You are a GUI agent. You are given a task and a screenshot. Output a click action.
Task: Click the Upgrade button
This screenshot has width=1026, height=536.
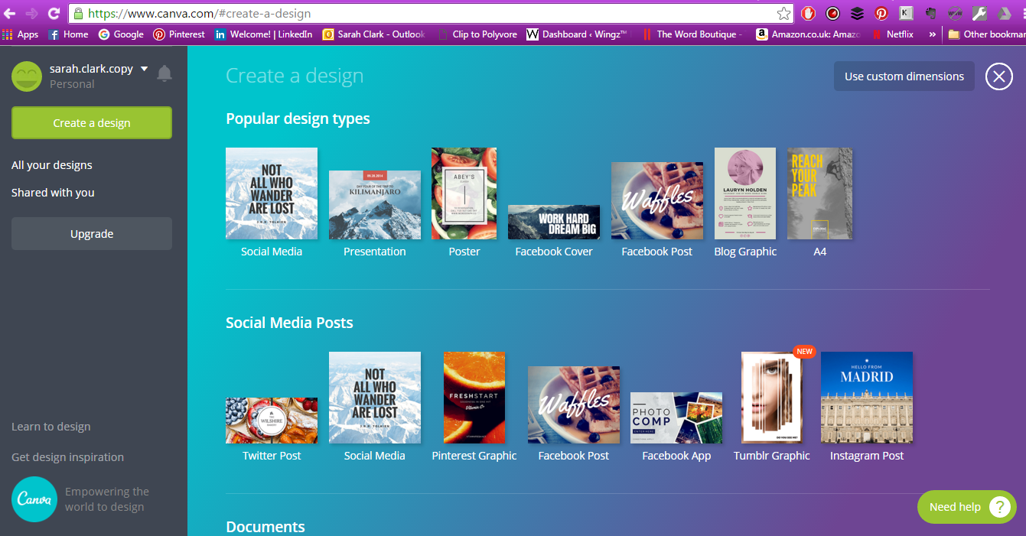92,234
